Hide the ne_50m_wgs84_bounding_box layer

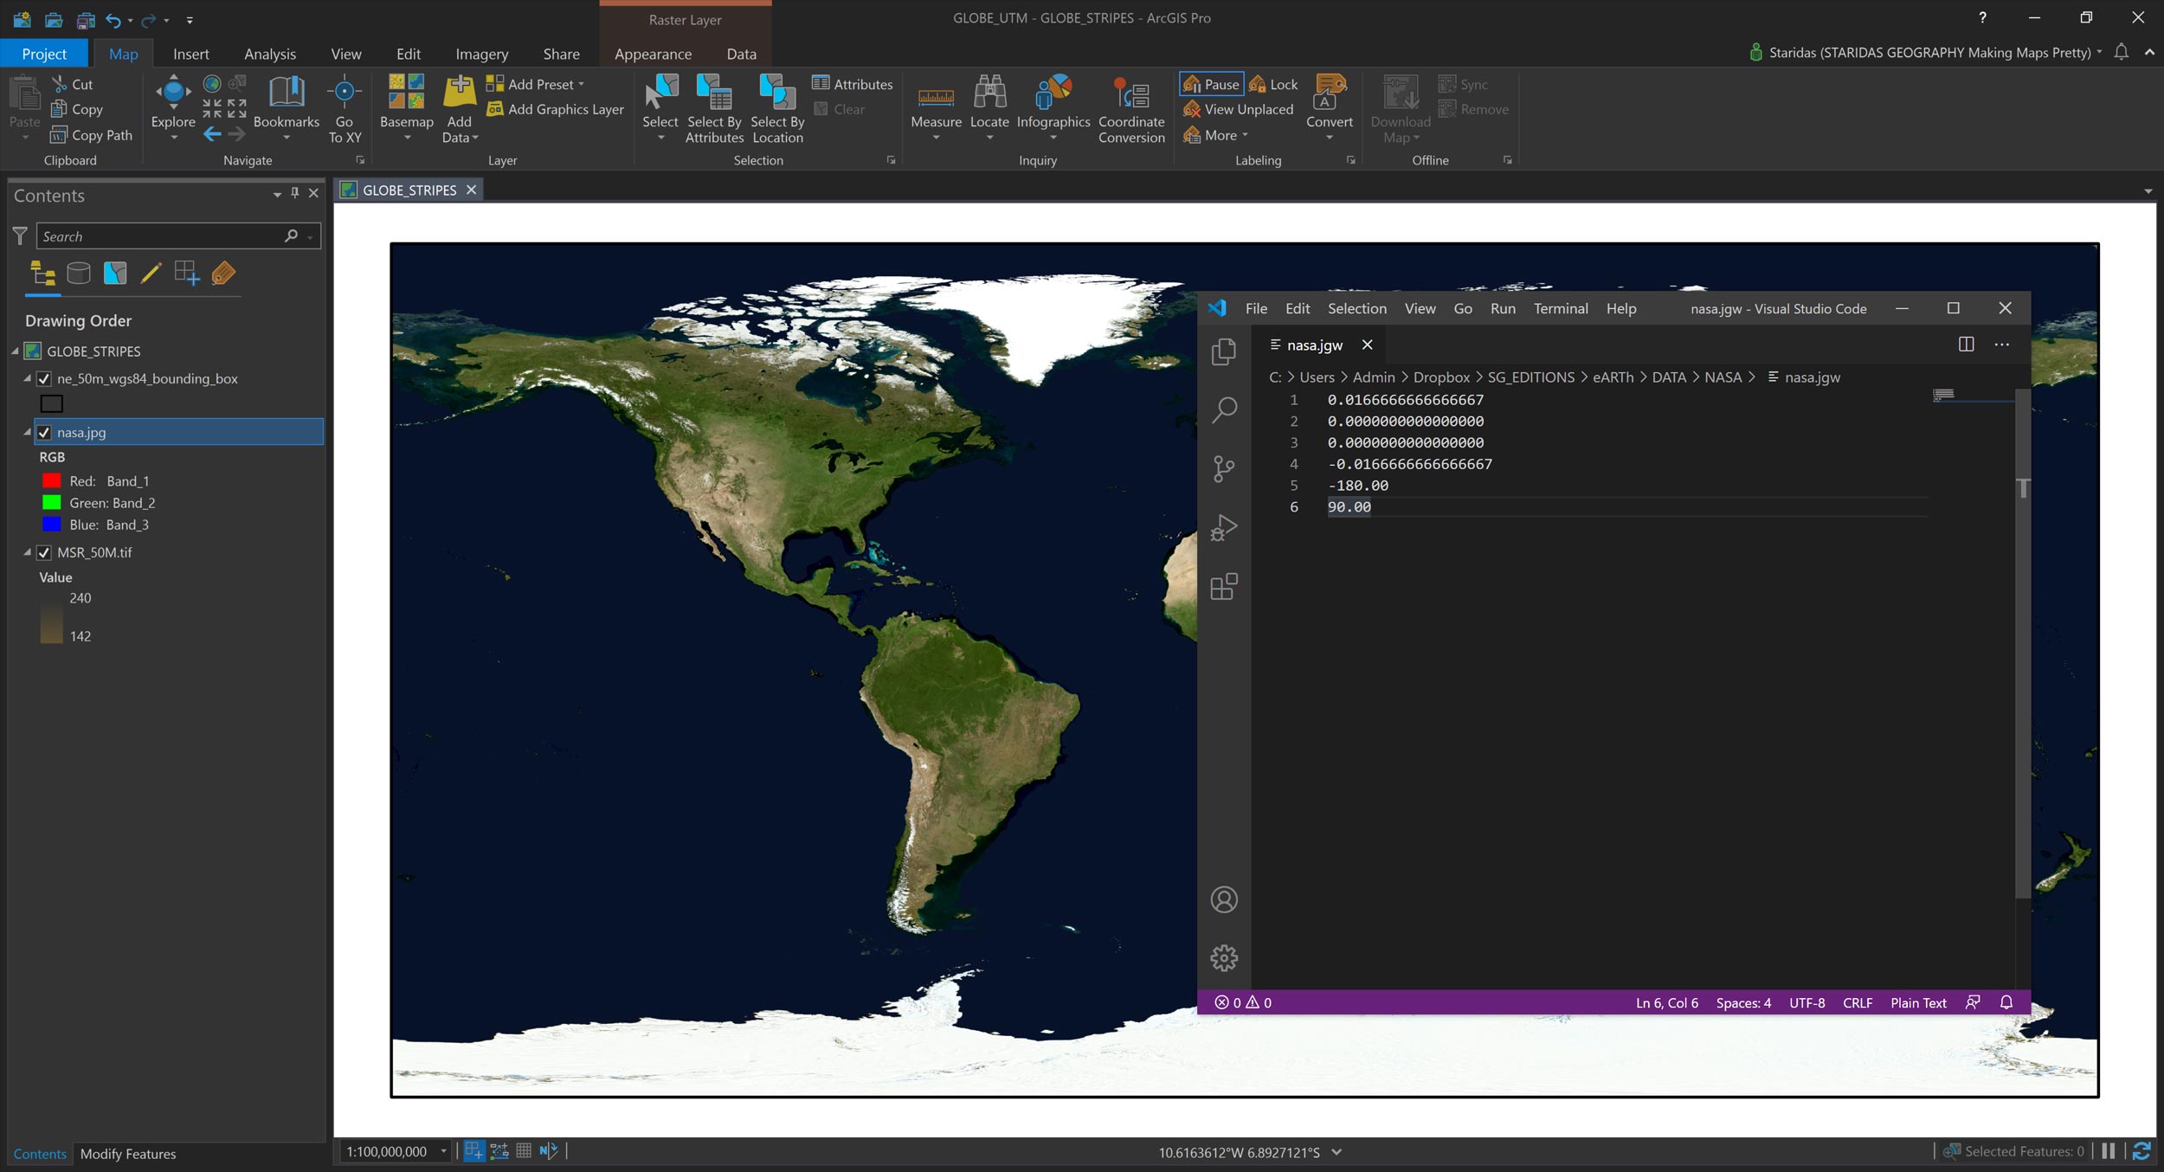tap(44, 378)
